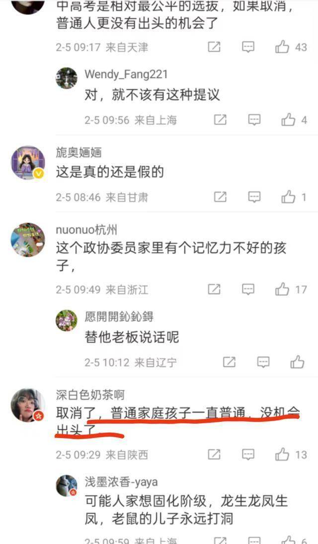Open Wendy_Fang221's profile via username

pyautogui.click(x=126, y=74)
